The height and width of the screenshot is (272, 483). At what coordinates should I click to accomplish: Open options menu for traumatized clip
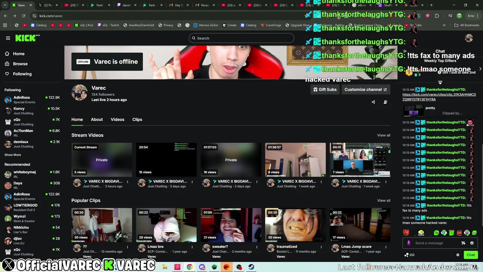(321, 247)
